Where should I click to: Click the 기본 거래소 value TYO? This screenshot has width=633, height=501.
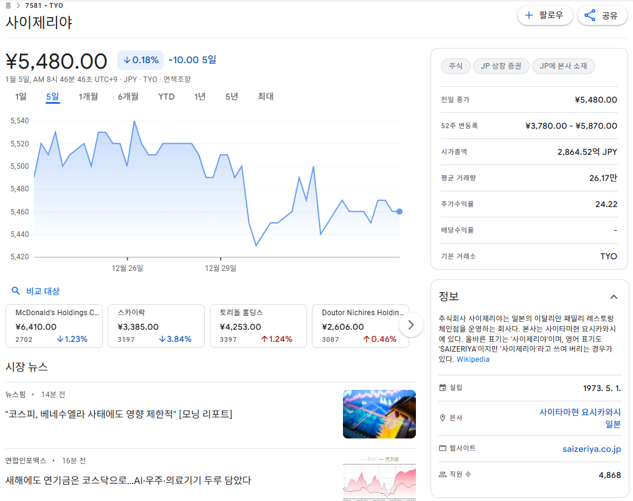[x=609, y=256]
